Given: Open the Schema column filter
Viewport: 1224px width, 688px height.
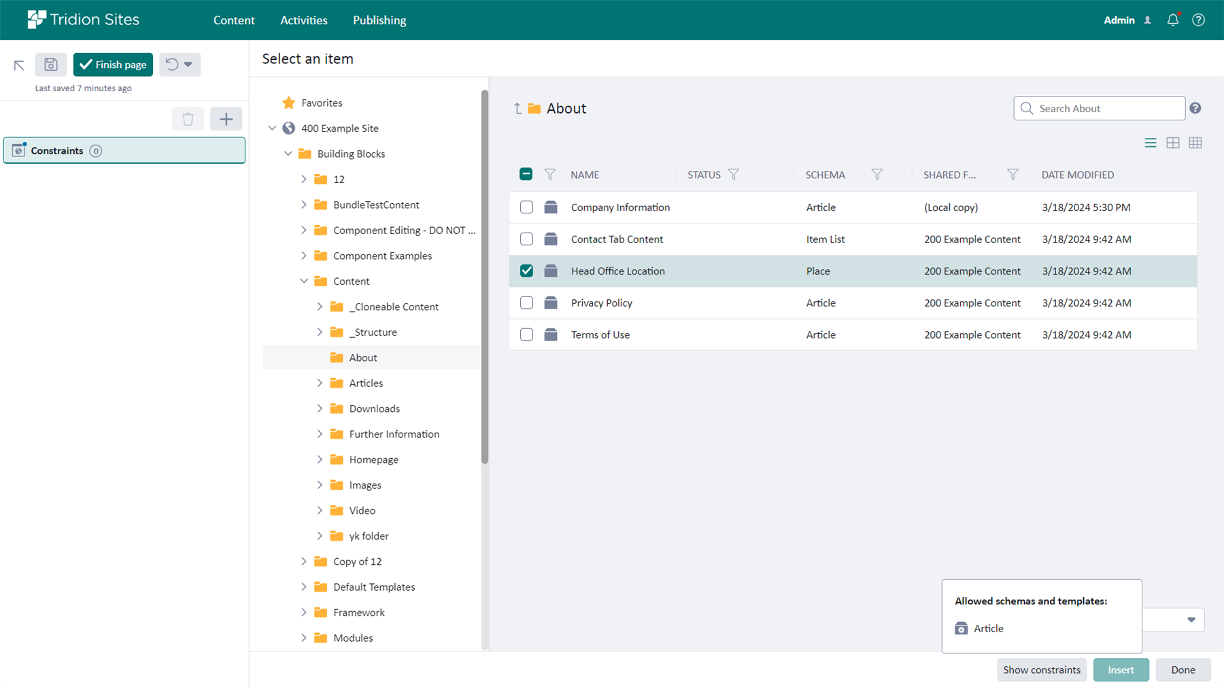Looking at the screenshot, I should [x=877, y=175].
